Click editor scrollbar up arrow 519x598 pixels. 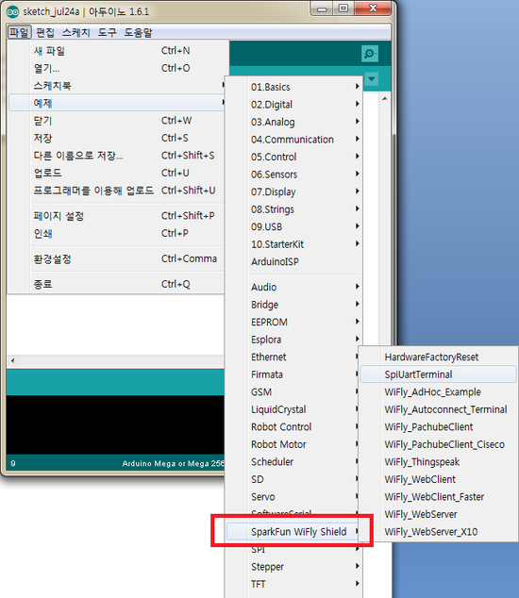point(385,99)
